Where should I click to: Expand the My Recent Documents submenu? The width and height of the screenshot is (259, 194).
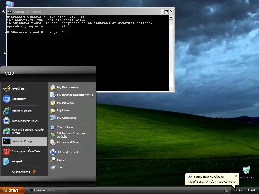click(x=72, y=95)
